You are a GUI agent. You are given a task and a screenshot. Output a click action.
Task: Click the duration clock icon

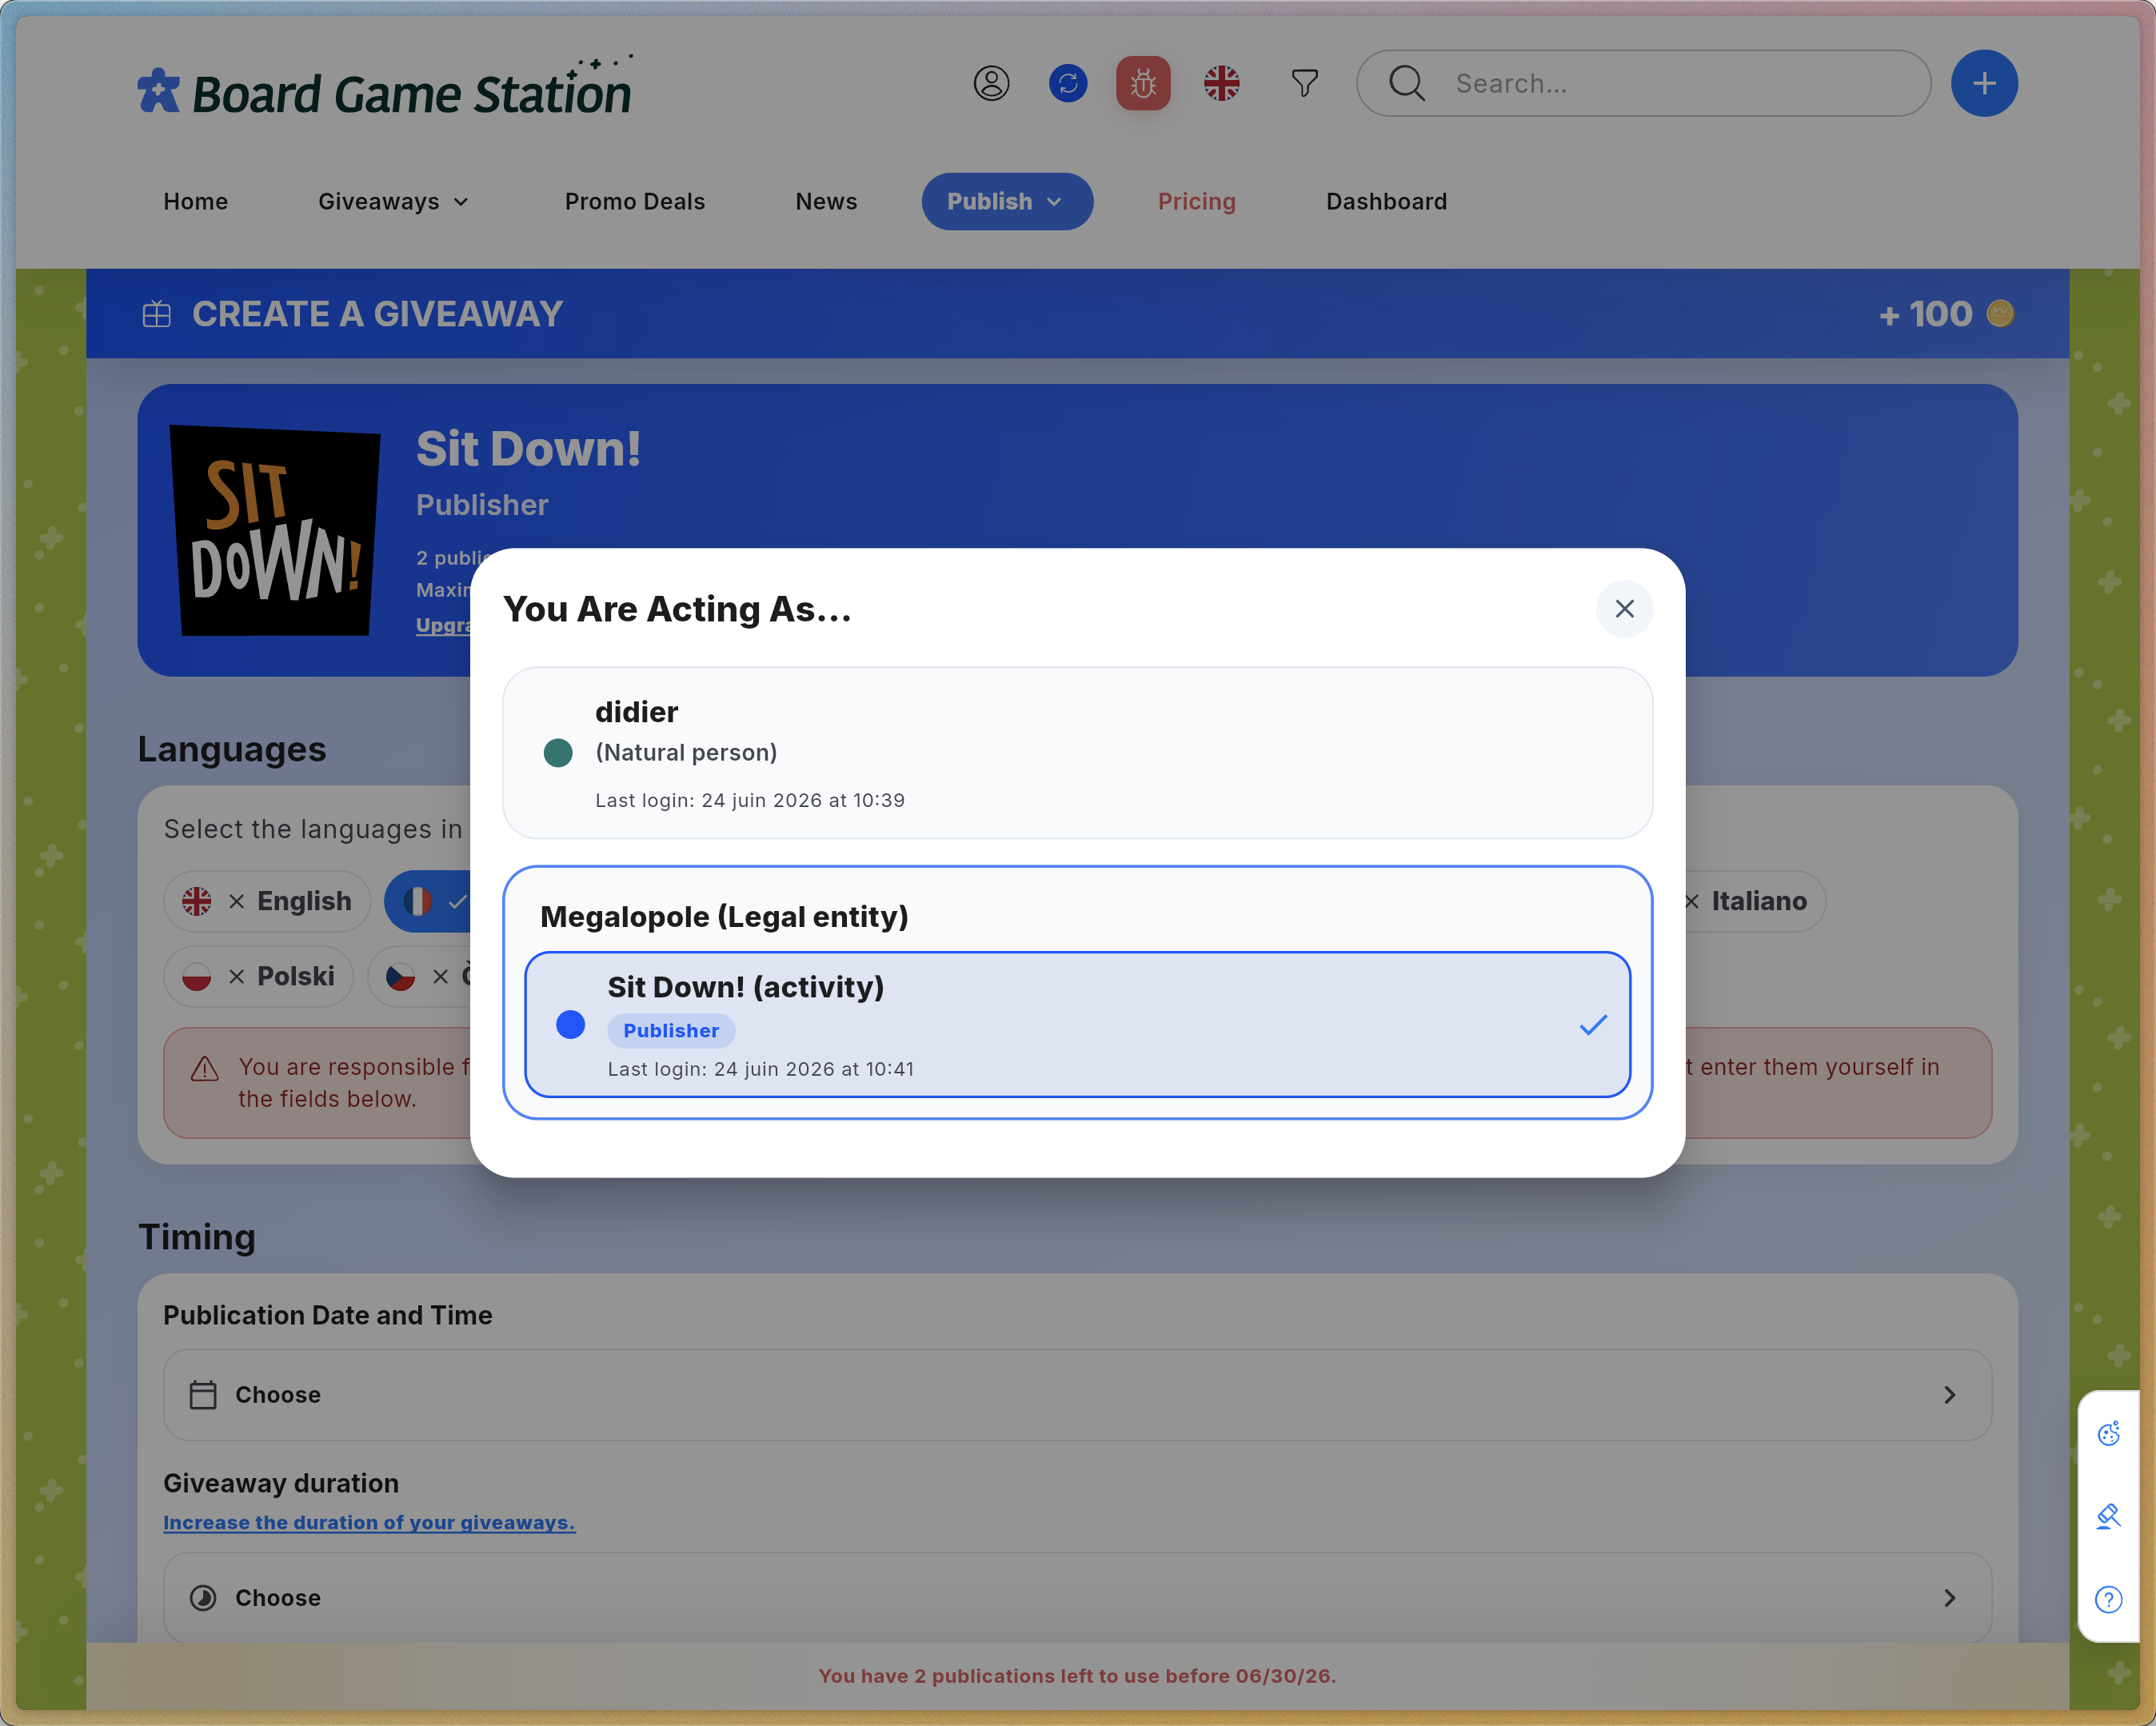[203, 1598]
